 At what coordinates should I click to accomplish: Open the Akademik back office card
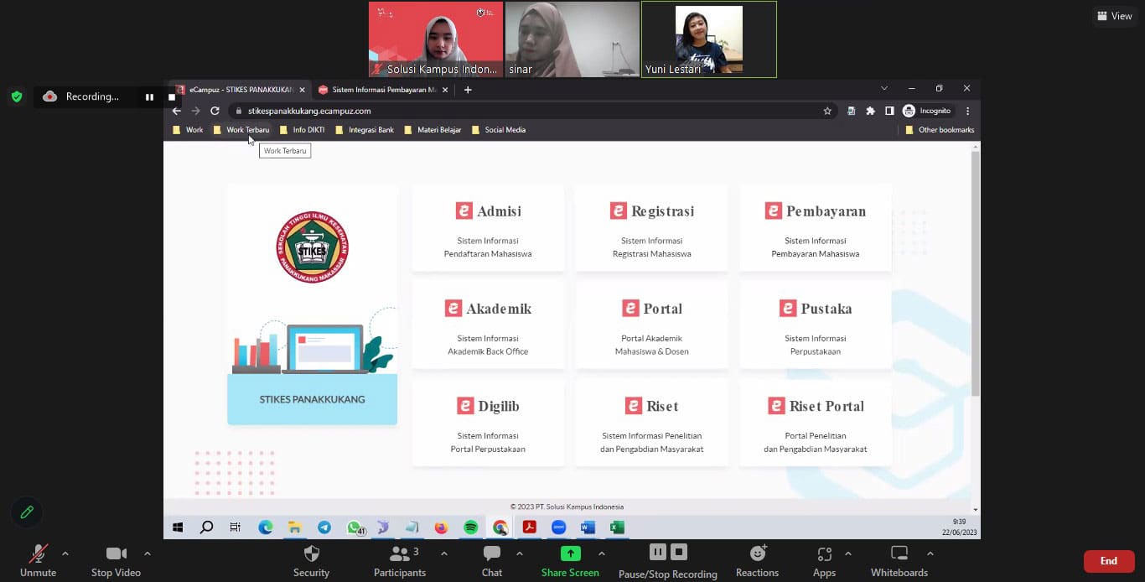pos(488,325)
